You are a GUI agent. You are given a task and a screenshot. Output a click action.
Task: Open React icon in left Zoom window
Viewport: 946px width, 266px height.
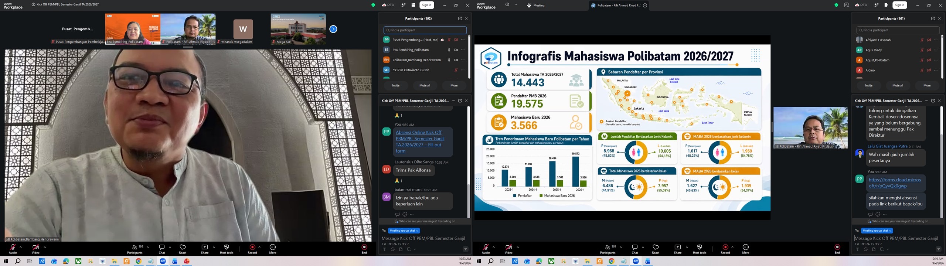(x=183, y=249)
